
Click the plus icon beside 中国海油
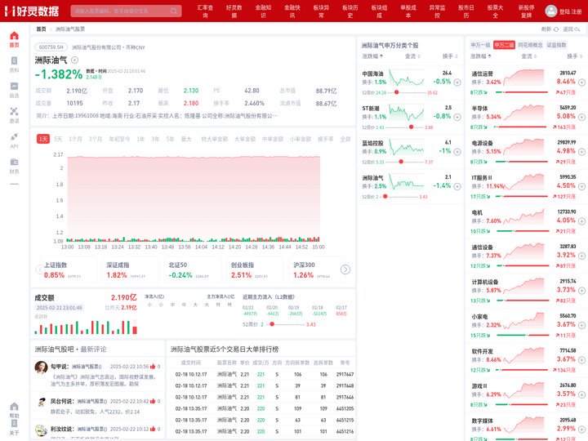[457, 82]
